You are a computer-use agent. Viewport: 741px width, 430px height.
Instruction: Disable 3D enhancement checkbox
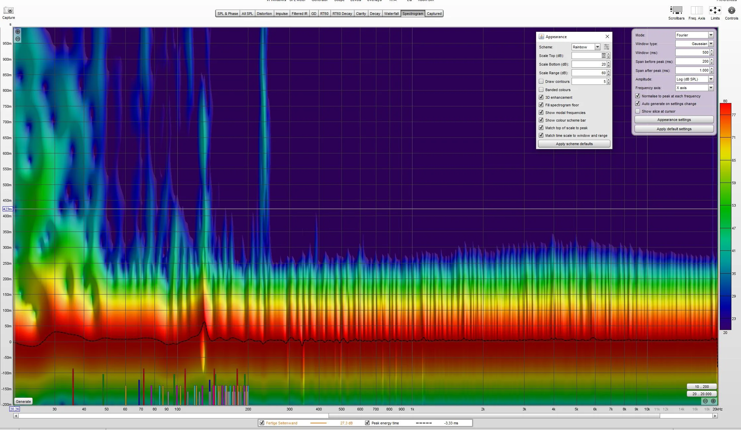[541, 97]
